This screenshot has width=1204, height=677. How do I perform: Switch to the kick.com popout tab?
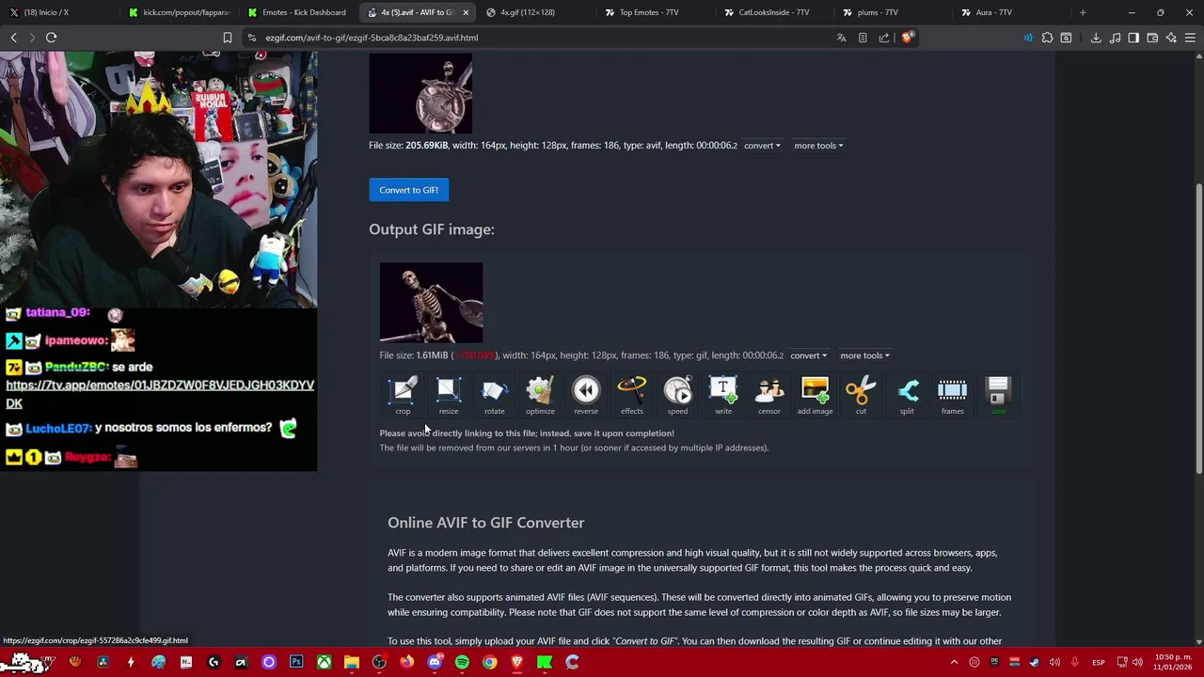(180, 12)
